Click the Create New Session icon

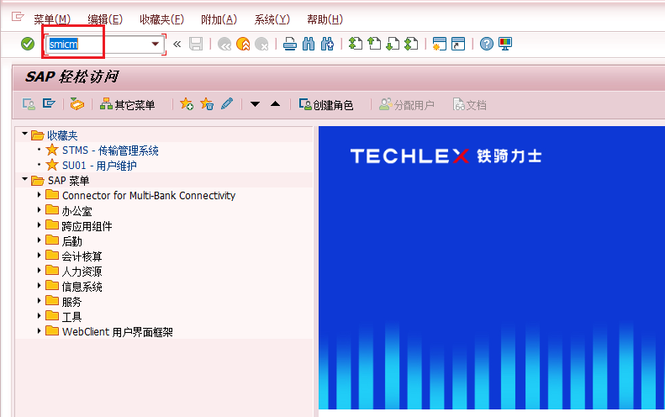(x=440, y=44)
